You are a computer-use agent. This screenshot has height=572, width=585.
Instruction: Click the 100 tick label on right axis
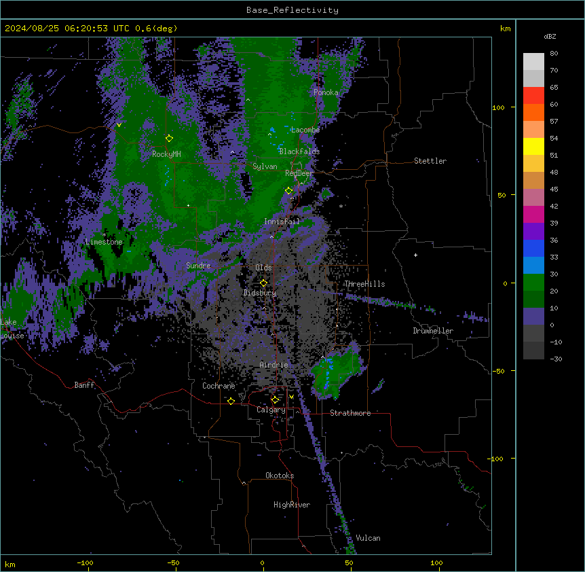click(498, 107)
